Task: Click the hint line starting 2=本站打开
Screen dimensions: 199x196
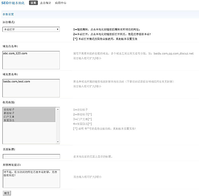Action: 112,34
